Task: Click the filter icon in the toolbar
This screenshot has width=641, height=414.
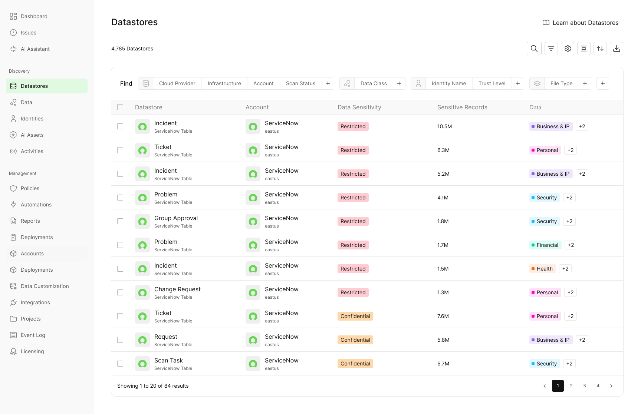Action: [x=551, y=49]
